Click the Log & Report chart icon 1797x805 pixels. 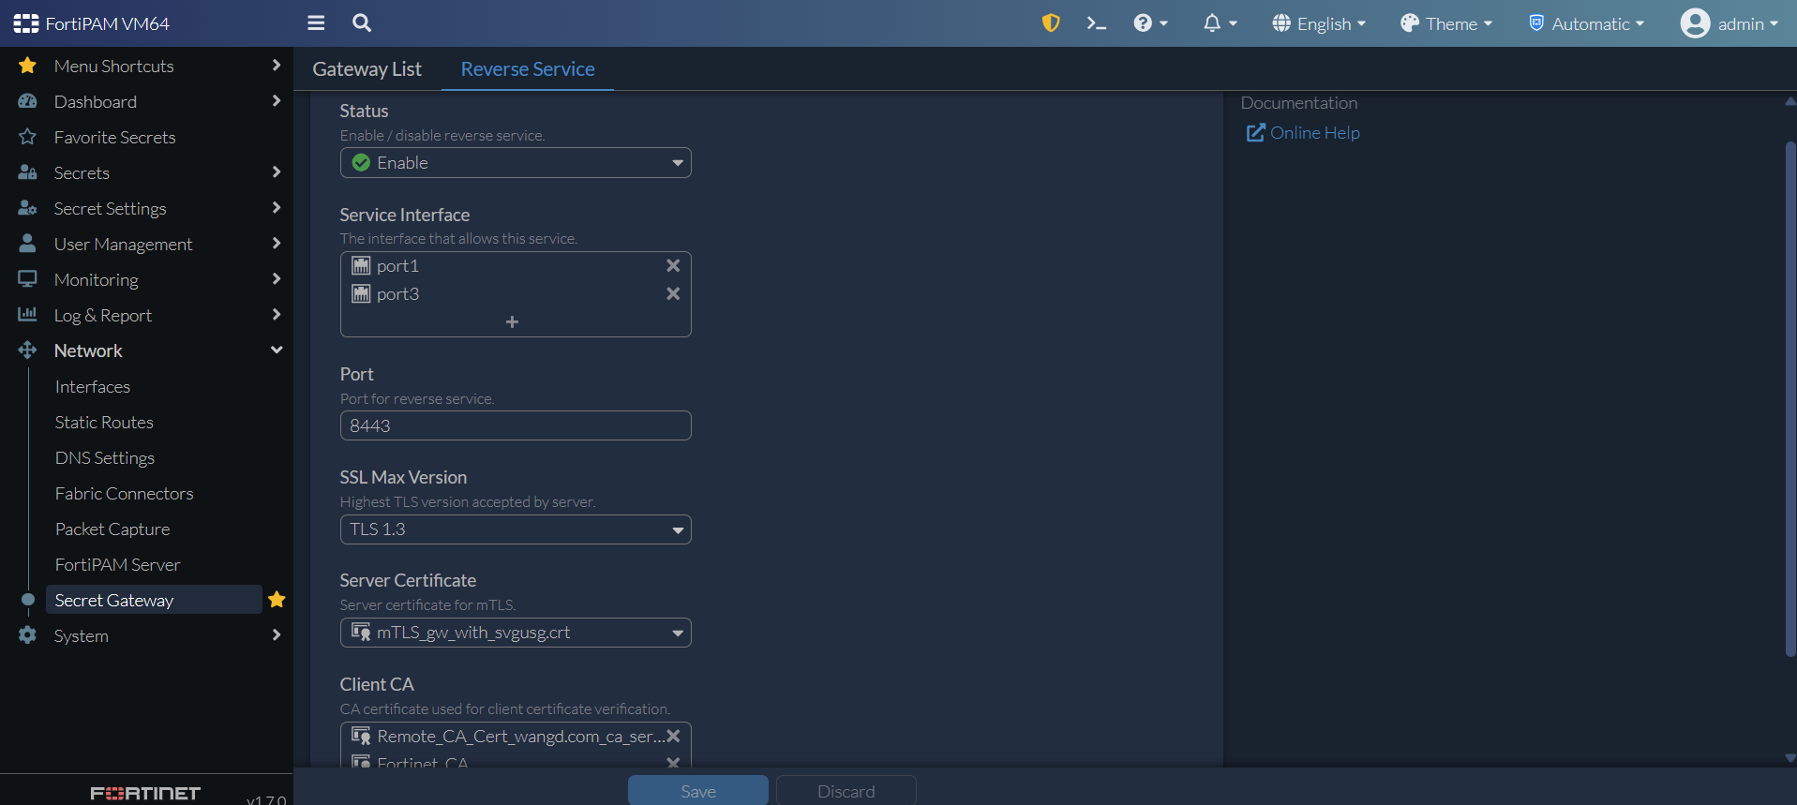pos(27,315)
